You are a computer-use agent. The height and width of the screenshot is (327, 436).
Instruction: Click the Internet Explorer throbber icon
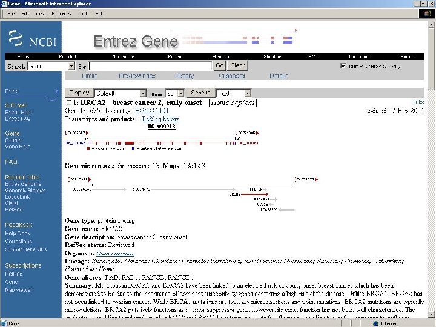[x=427, y=13]
